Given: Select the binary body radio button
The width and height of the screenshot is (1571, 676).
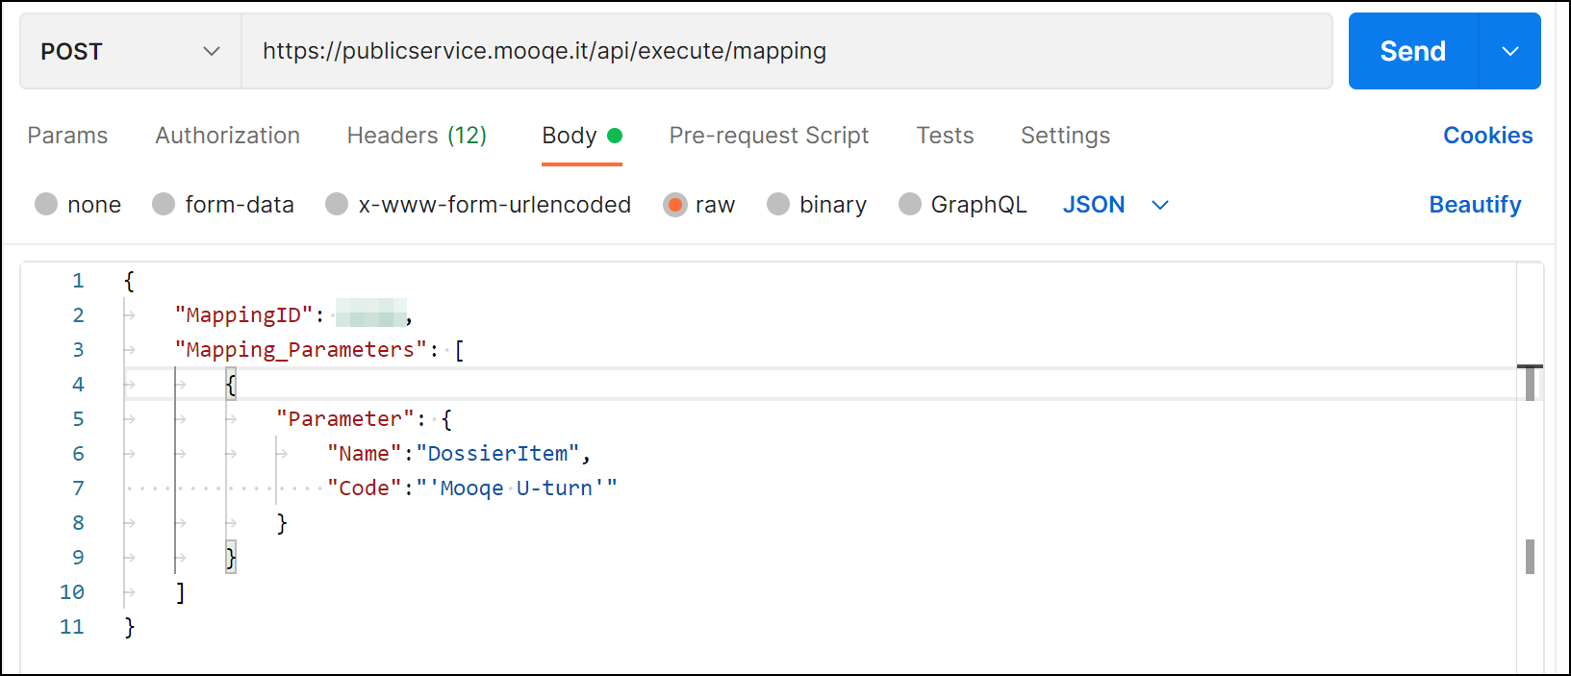Looking at the screenshot, I should 778,204.
